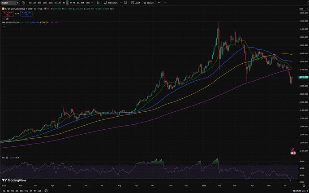Click the blue BUY price button

pos(26,13)
